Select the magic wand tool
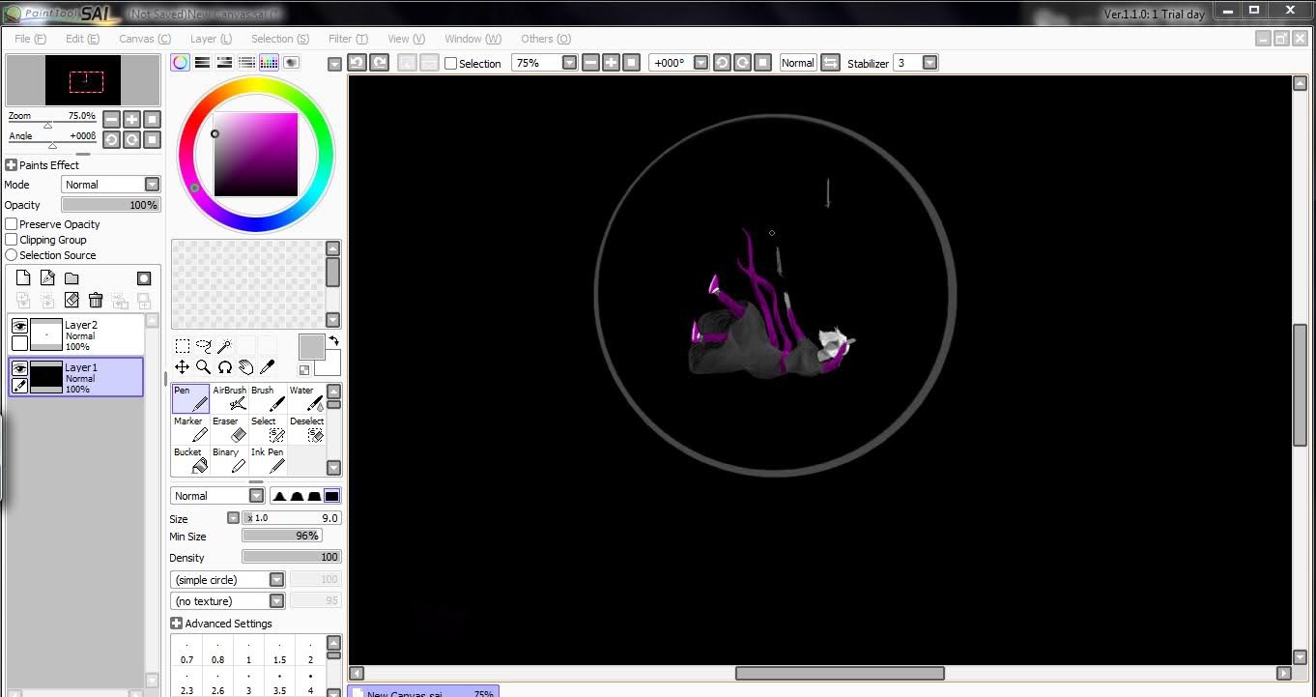The height and width of the screenshot is (697, 1316). click(224, 345)
